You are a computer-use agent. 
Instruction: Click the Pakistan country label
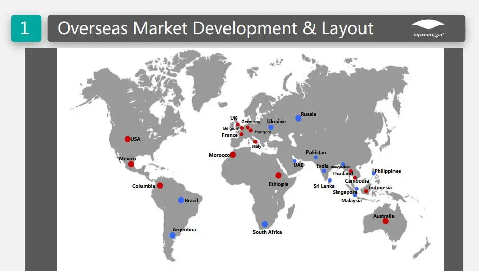point(316,153)
